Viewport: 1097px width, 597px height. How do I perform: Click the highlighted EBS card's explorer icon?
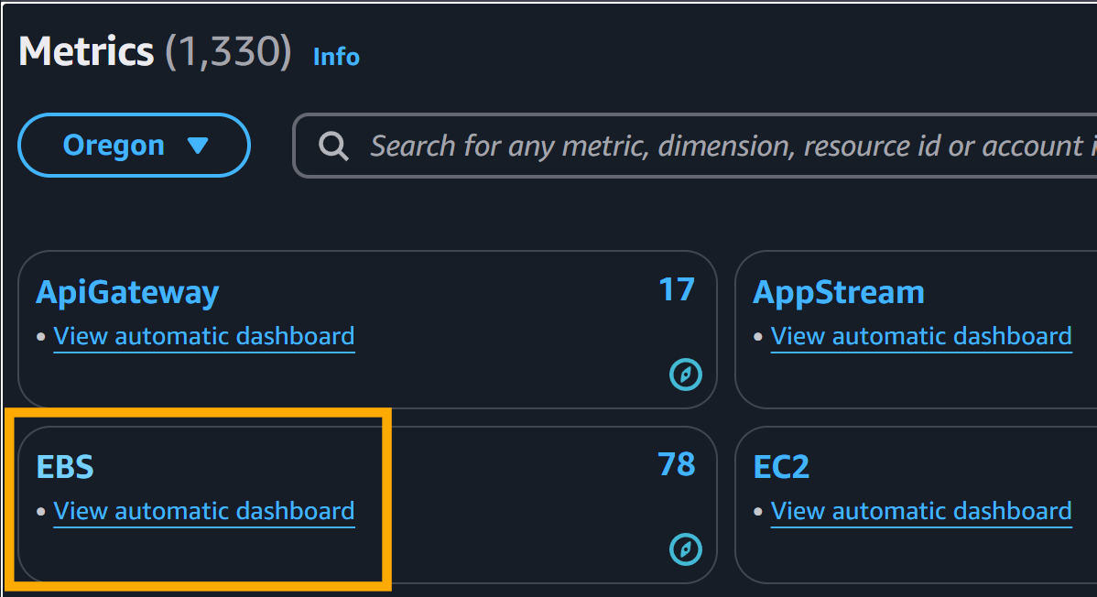tap(686, 548)
